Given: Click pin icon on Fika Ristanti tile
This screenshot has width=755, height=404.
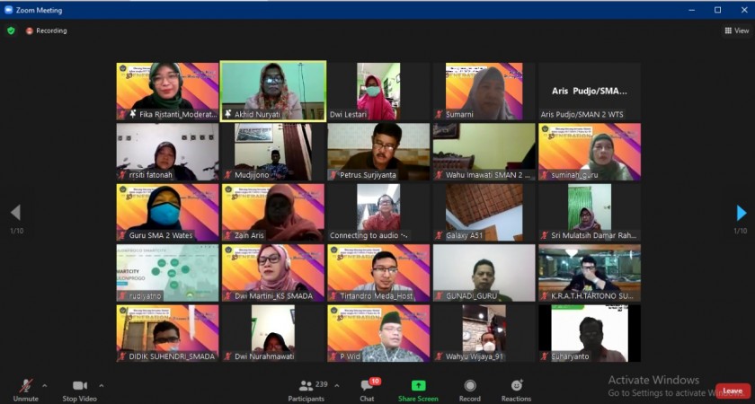Looking at the screenshot, I should pyautogui.click(x=132, y=115).
